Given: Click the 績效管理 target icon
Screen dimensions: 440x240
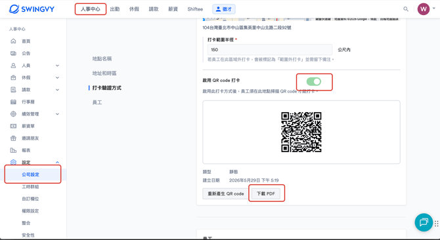Looking at the screenshot, I should pos(13,114).
